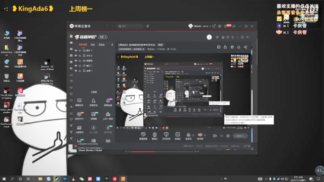Open Steam from the taskbar

click(57, 179)
